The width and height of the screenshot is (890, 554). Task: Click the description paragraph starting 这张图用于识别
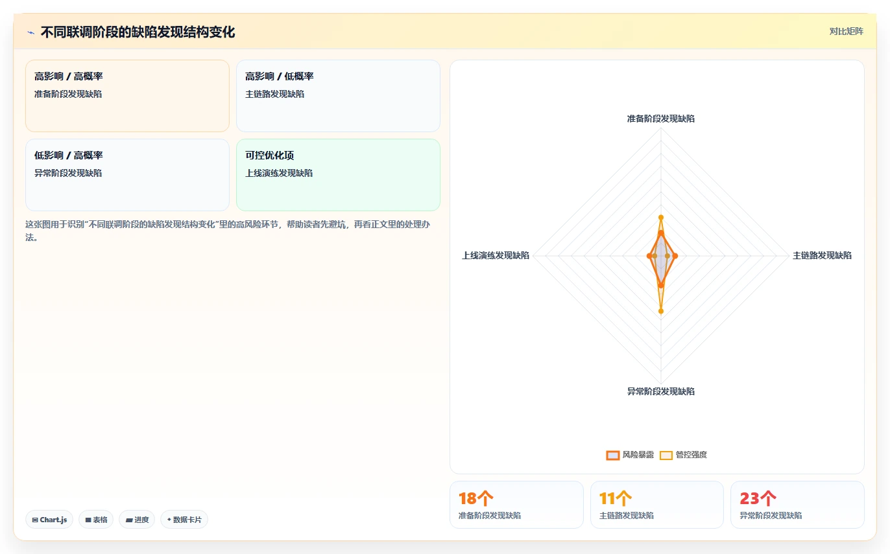pos(229,231)
